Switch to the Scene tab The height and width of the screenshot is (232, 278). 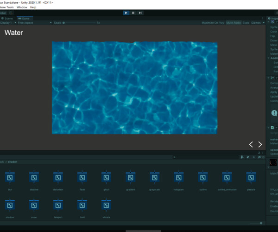(x=7, y=19)
